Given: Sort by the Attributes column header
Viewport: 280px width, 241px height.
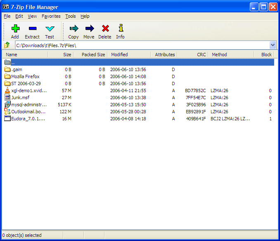Looking at the screenshot, I should (x=164, y=55).
